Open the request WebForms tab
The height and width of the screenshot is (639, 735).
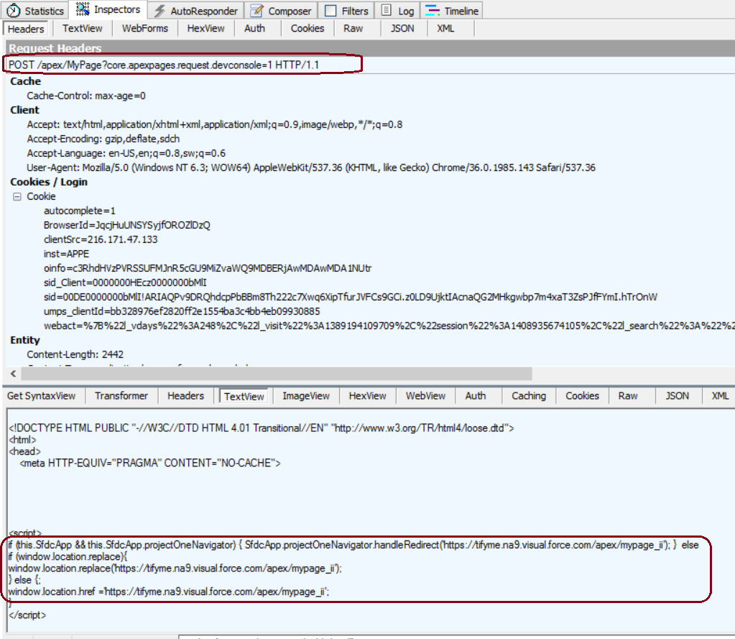coord(145,28)
